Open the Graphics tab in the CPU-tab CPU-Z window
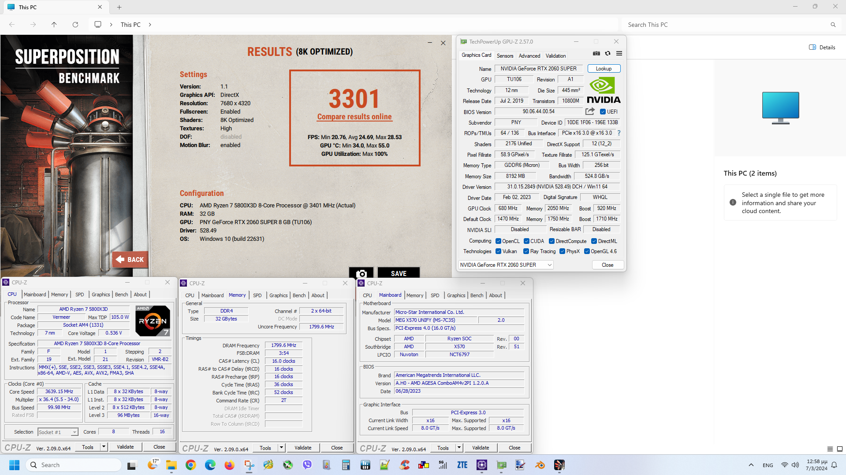This screenshot has width=846, height=475. click(101, 295)
